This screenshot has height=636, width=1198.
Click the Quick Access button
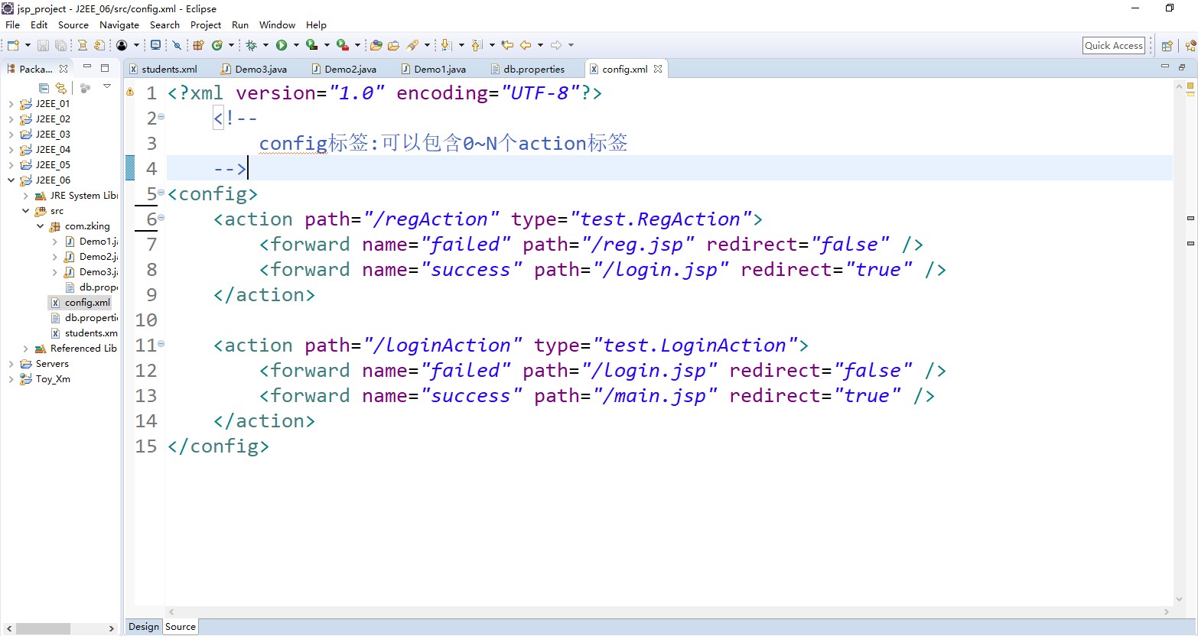pos(1113,45)
